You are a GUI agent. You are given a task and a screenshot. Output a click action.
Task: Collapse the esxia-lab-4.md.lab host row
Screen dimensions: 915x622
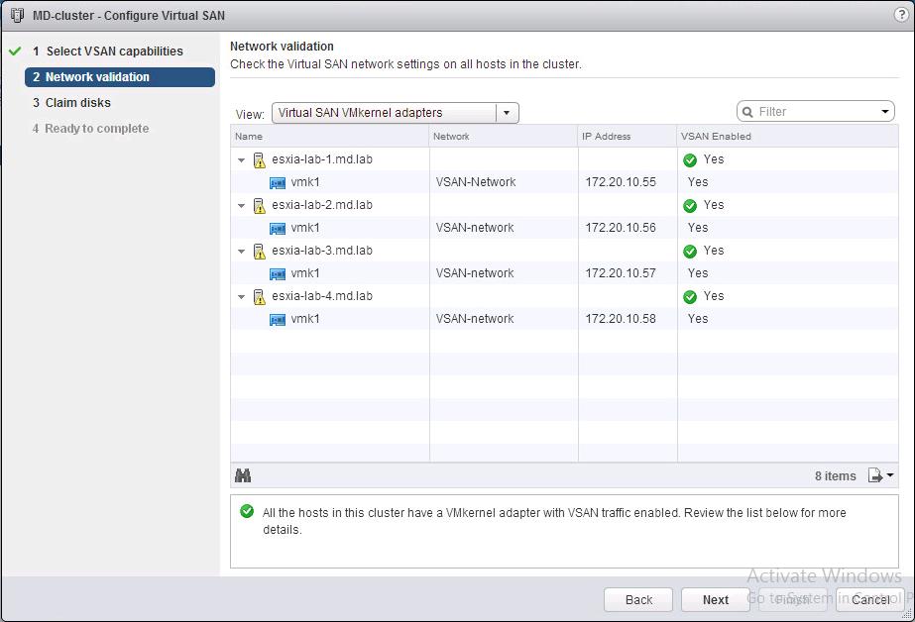[241, 297]
